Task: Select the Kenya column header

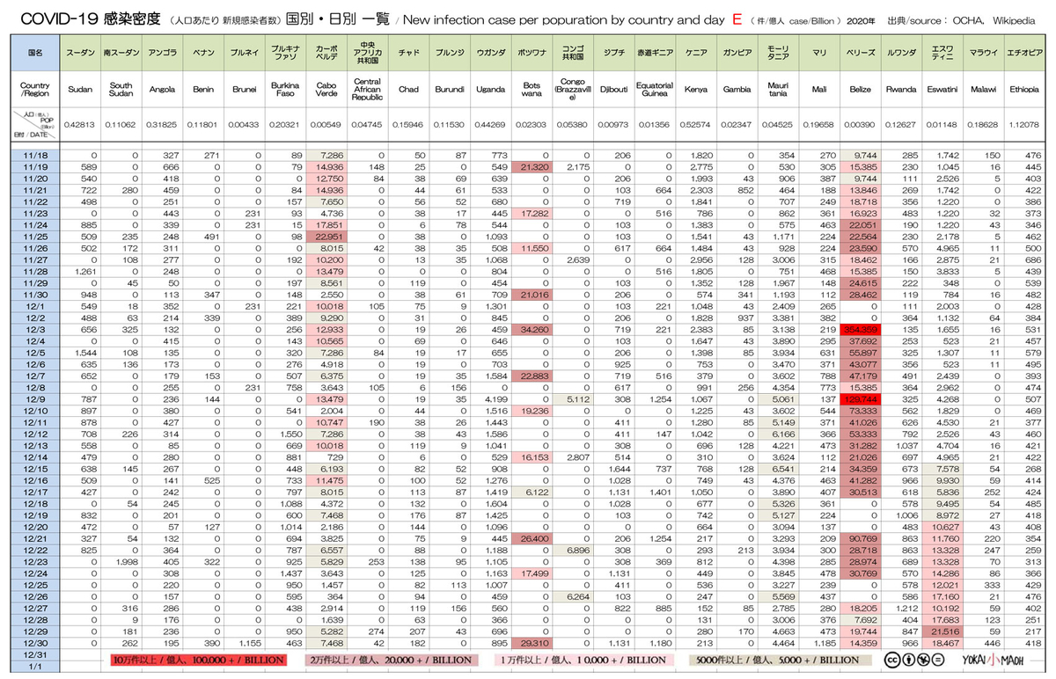Action: pos(695,90)
